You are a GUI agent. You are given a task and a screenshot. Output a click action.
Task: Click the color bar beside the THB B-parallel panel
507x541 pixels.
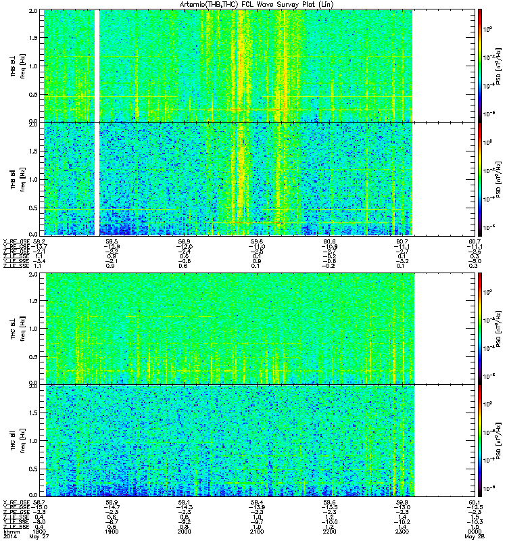[480, 179]
